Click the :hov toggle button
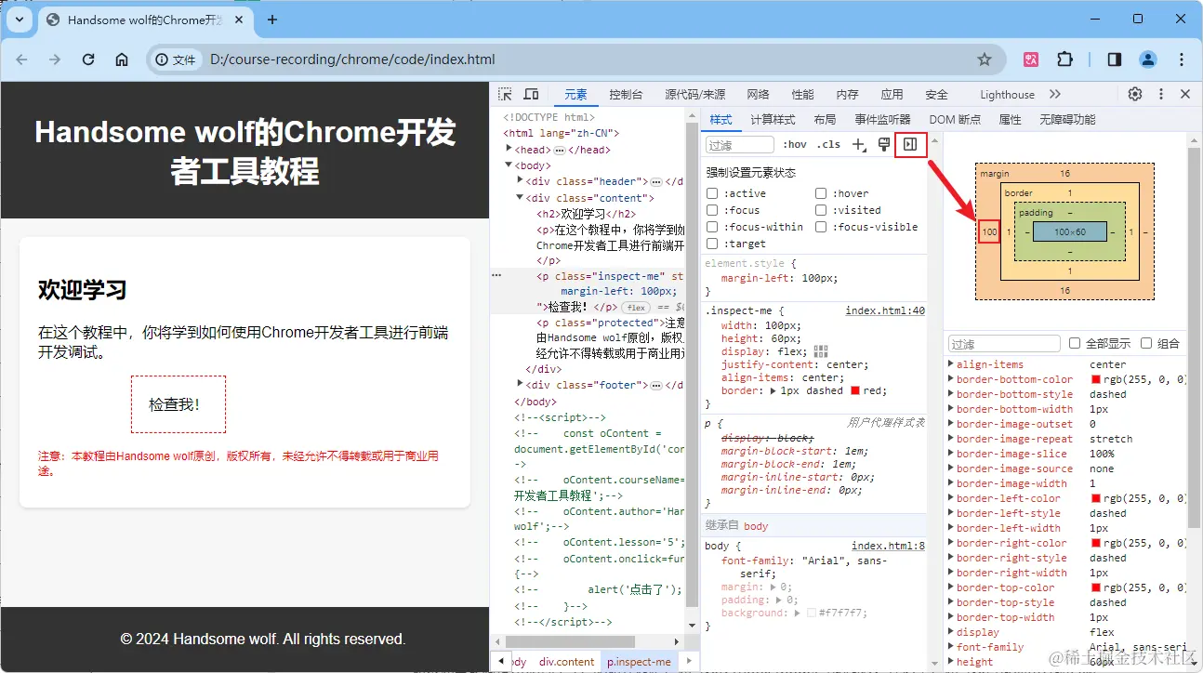 point(794,144)
